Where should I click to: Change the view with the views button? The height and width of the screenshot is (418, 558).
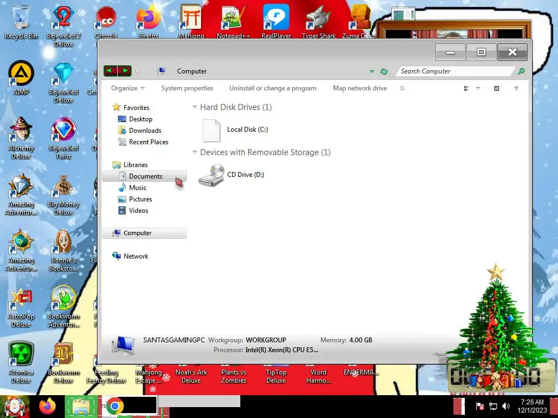(x=466, y=89)
